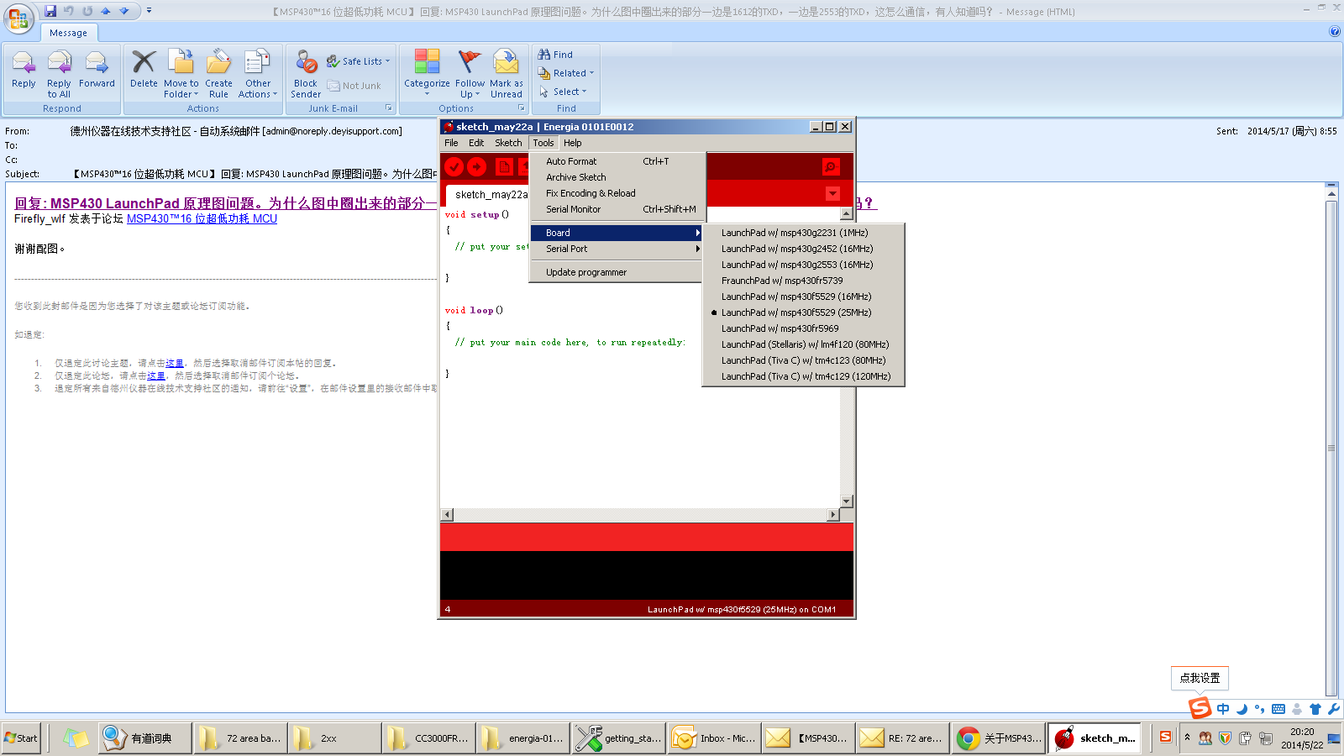Select LaunchPad w/ msp430f5529 (16MHz) board
Viewport: 1344px width, 756px height.
pos(803,297)
